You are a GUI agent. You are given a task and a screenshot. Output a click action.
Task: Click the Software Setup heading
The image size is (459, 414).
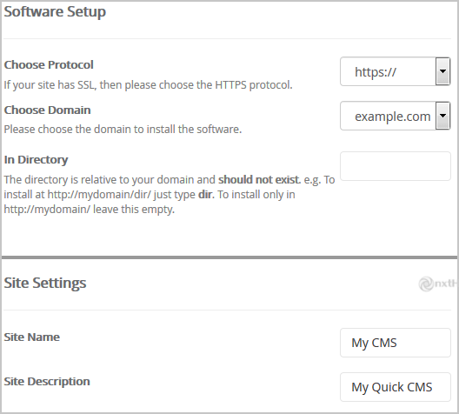click(55, 12)
